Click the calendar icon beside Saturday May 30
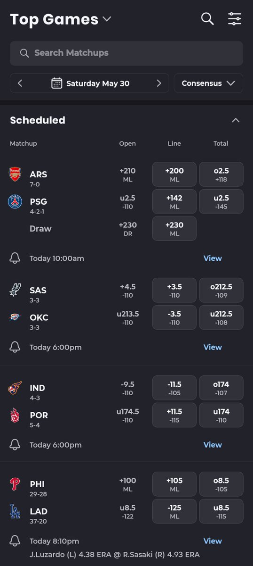 tap(57, 83)
